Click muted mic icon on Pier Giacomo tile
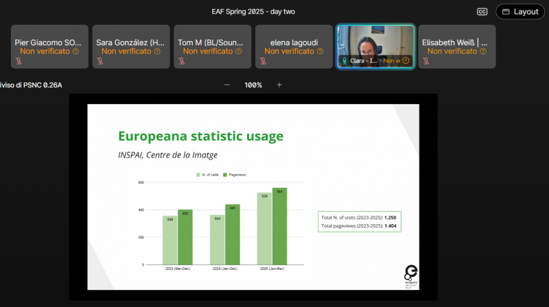The width and height of the screenshot is (549, 307). pos(19,61)
